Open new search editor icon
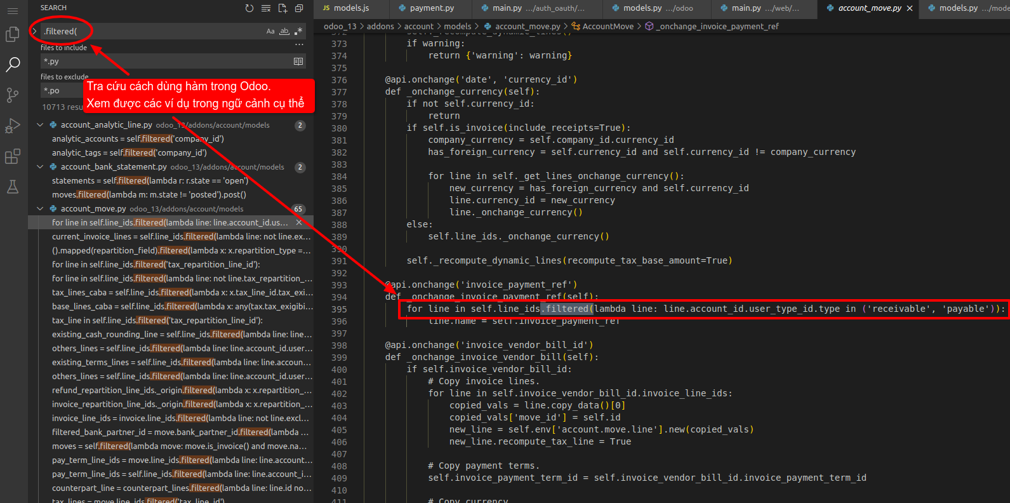 point(282,8)
